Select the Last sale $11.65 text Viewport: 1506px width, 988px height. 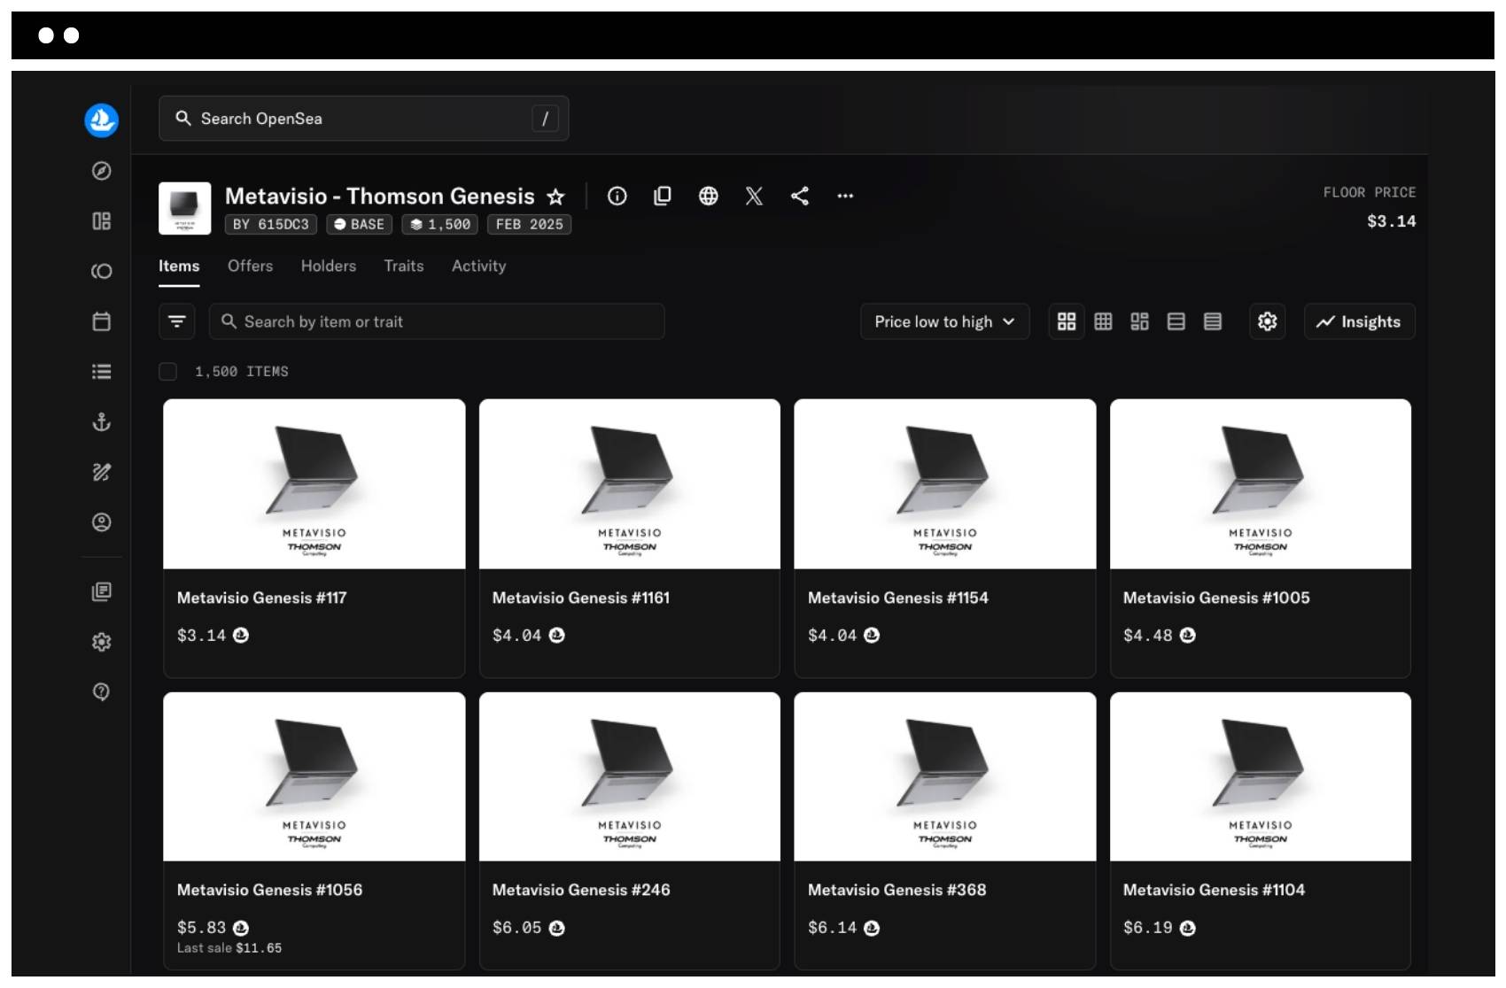[x=229, y=948]
